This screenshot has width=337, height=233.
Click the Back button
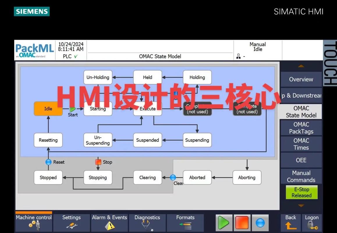[290, 223]
